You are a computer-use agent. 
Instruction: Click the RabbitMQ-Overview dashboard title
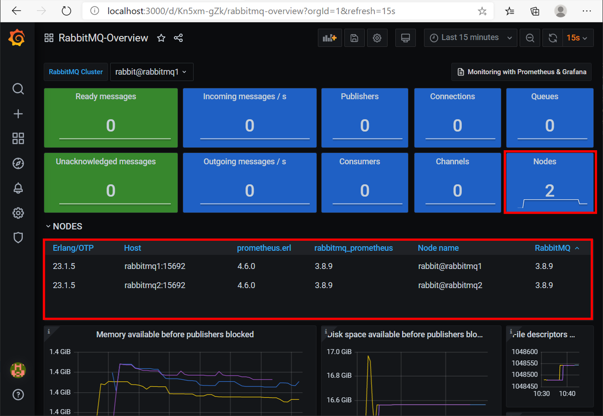click(x=103, y=38)
